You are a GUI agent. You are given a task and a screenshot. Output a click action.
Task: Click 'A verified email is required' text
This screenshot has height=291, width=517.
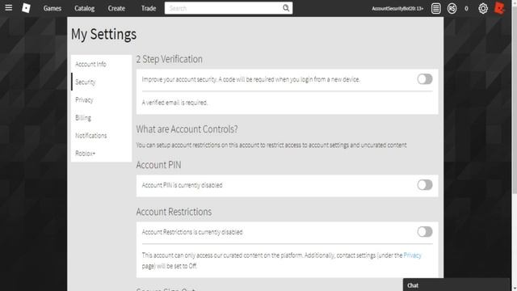click(174, 103)
